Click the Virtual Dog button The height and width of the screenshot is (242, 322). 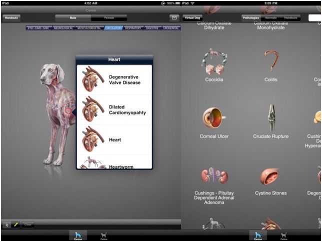click(x=192, y=18)
